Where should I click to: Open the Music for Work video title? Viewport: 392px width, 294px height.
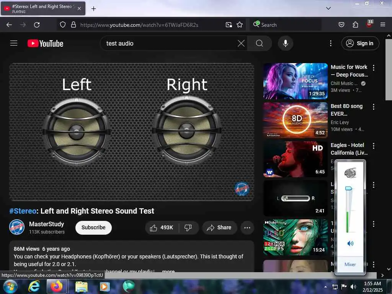point(349,71)
